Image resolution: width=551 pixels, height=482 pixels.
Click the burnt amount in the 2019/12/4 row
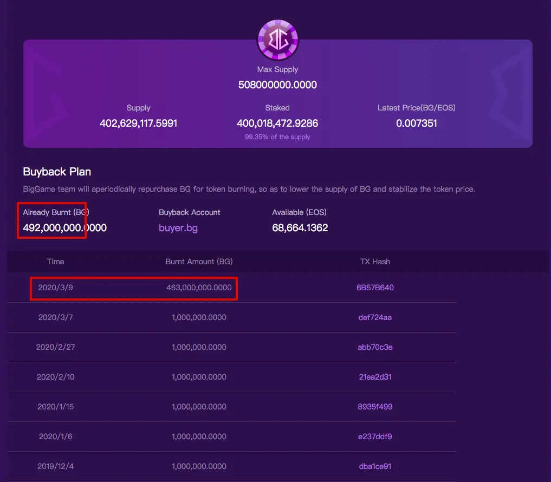click(199, 466)
